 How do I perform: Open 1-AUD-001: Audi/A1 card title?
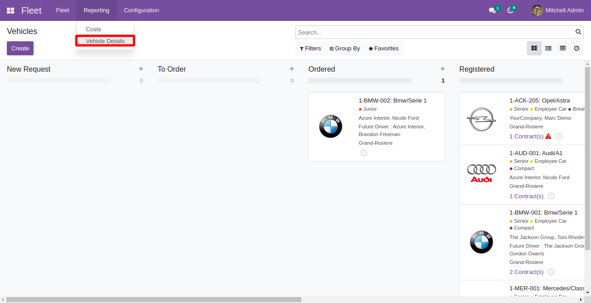point(536,153)
